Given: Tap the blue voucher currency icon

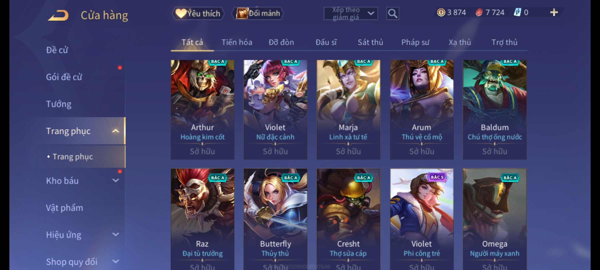Looking at the screenshot, I should click(x=517, y=12).
